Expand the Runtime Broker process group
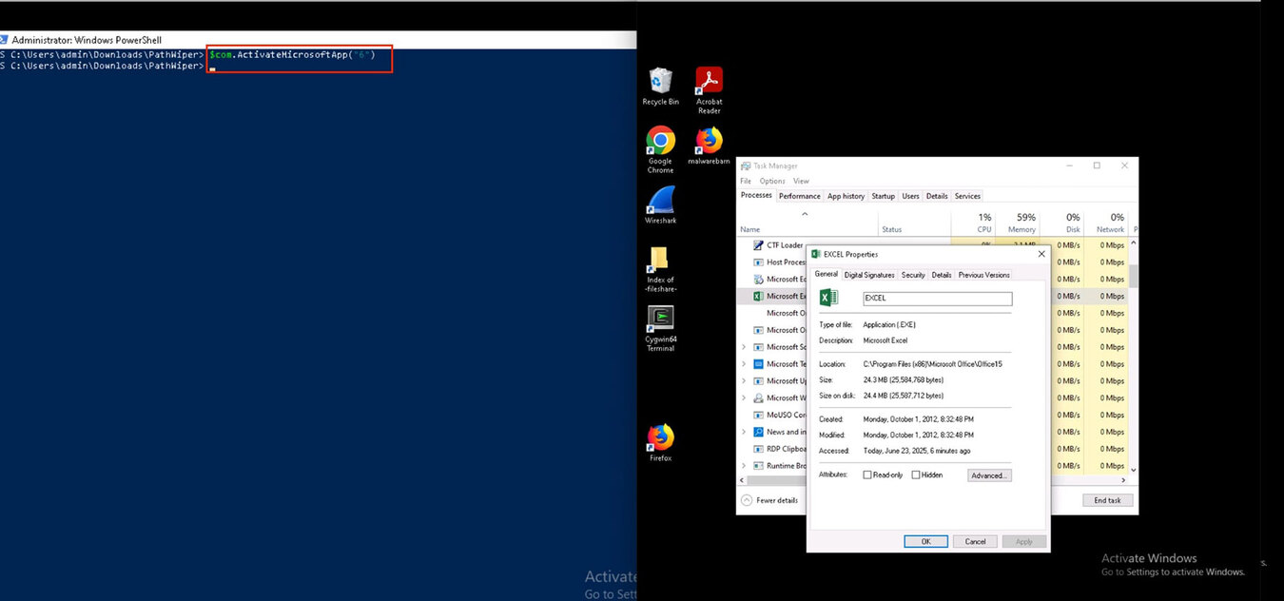Image resolution: width=1284 pixels, height=601 pixels. pyautogui.click(x=744, y=466)
